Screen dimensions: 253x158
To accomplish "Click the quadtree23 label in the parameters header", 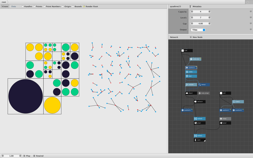I will tap(175, 7).
